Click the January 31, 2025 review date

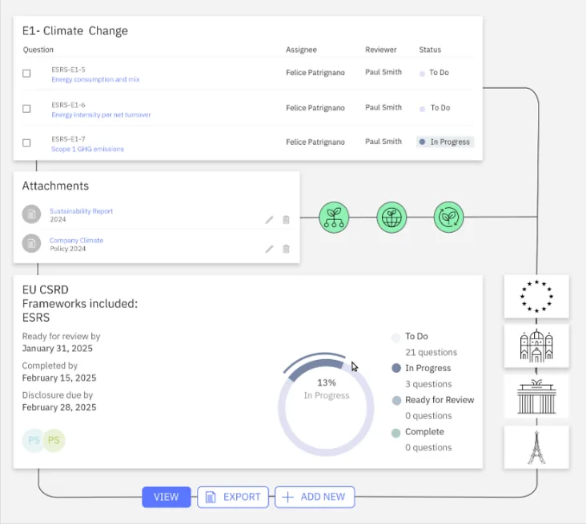57,349
